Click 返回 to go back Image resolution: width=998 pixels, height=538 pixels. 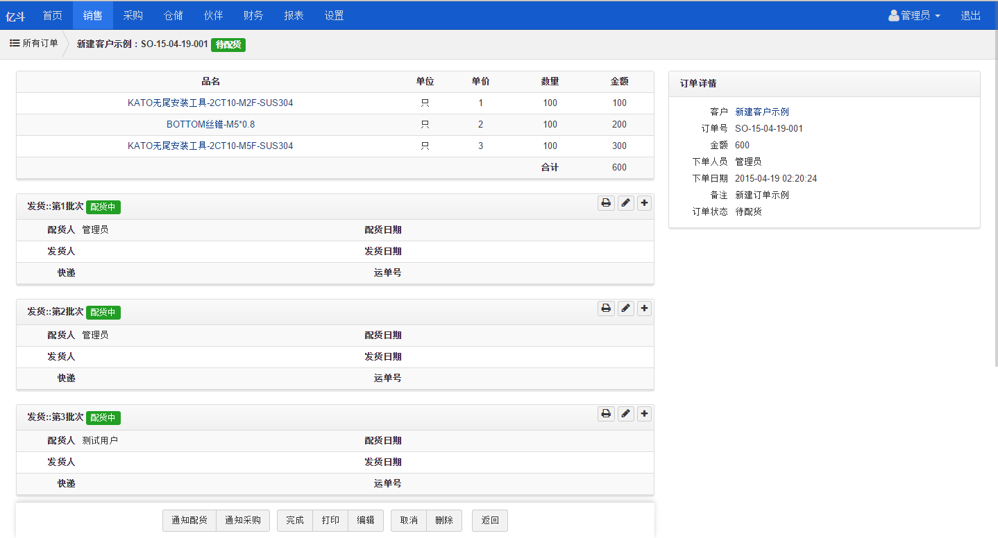coord(490,521)
